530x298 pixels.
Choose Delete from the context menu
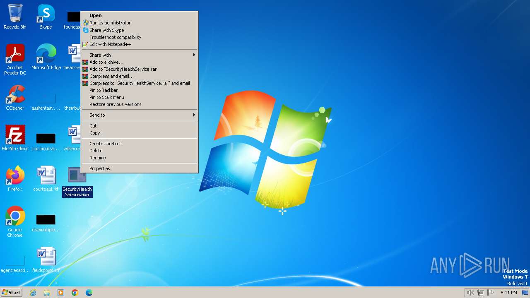pos(140,151)
